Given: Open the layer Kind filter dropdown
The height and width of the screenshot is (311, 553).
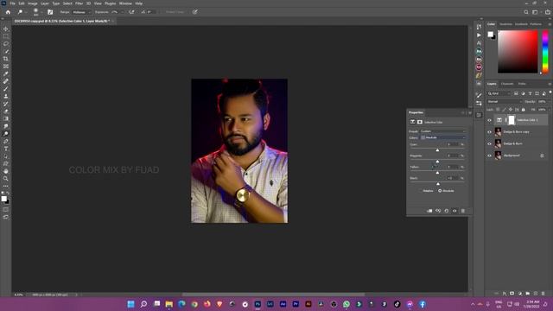Looking at the screenshot, I should (x=499, y=93).
